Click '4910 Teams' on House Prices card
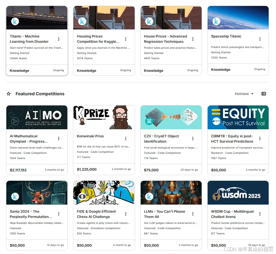276x254 pixels. [152, 58]
